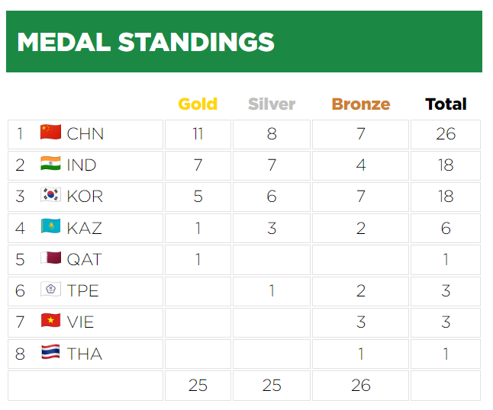Image resolution: width=493 pixels, height=410 pixels.
Task: Click the India flag icon
Action: click(x=50, y=164)
